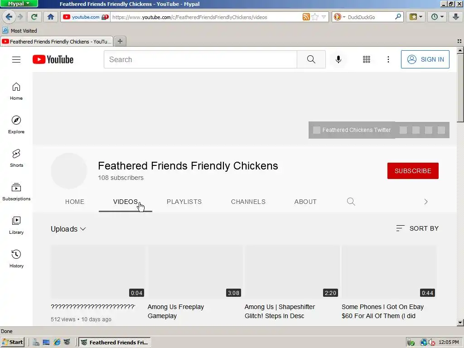Open the Most Visited bookmarks folder
Screen dimensions: 464x348
pyautogui.click(x=19, y=31)
